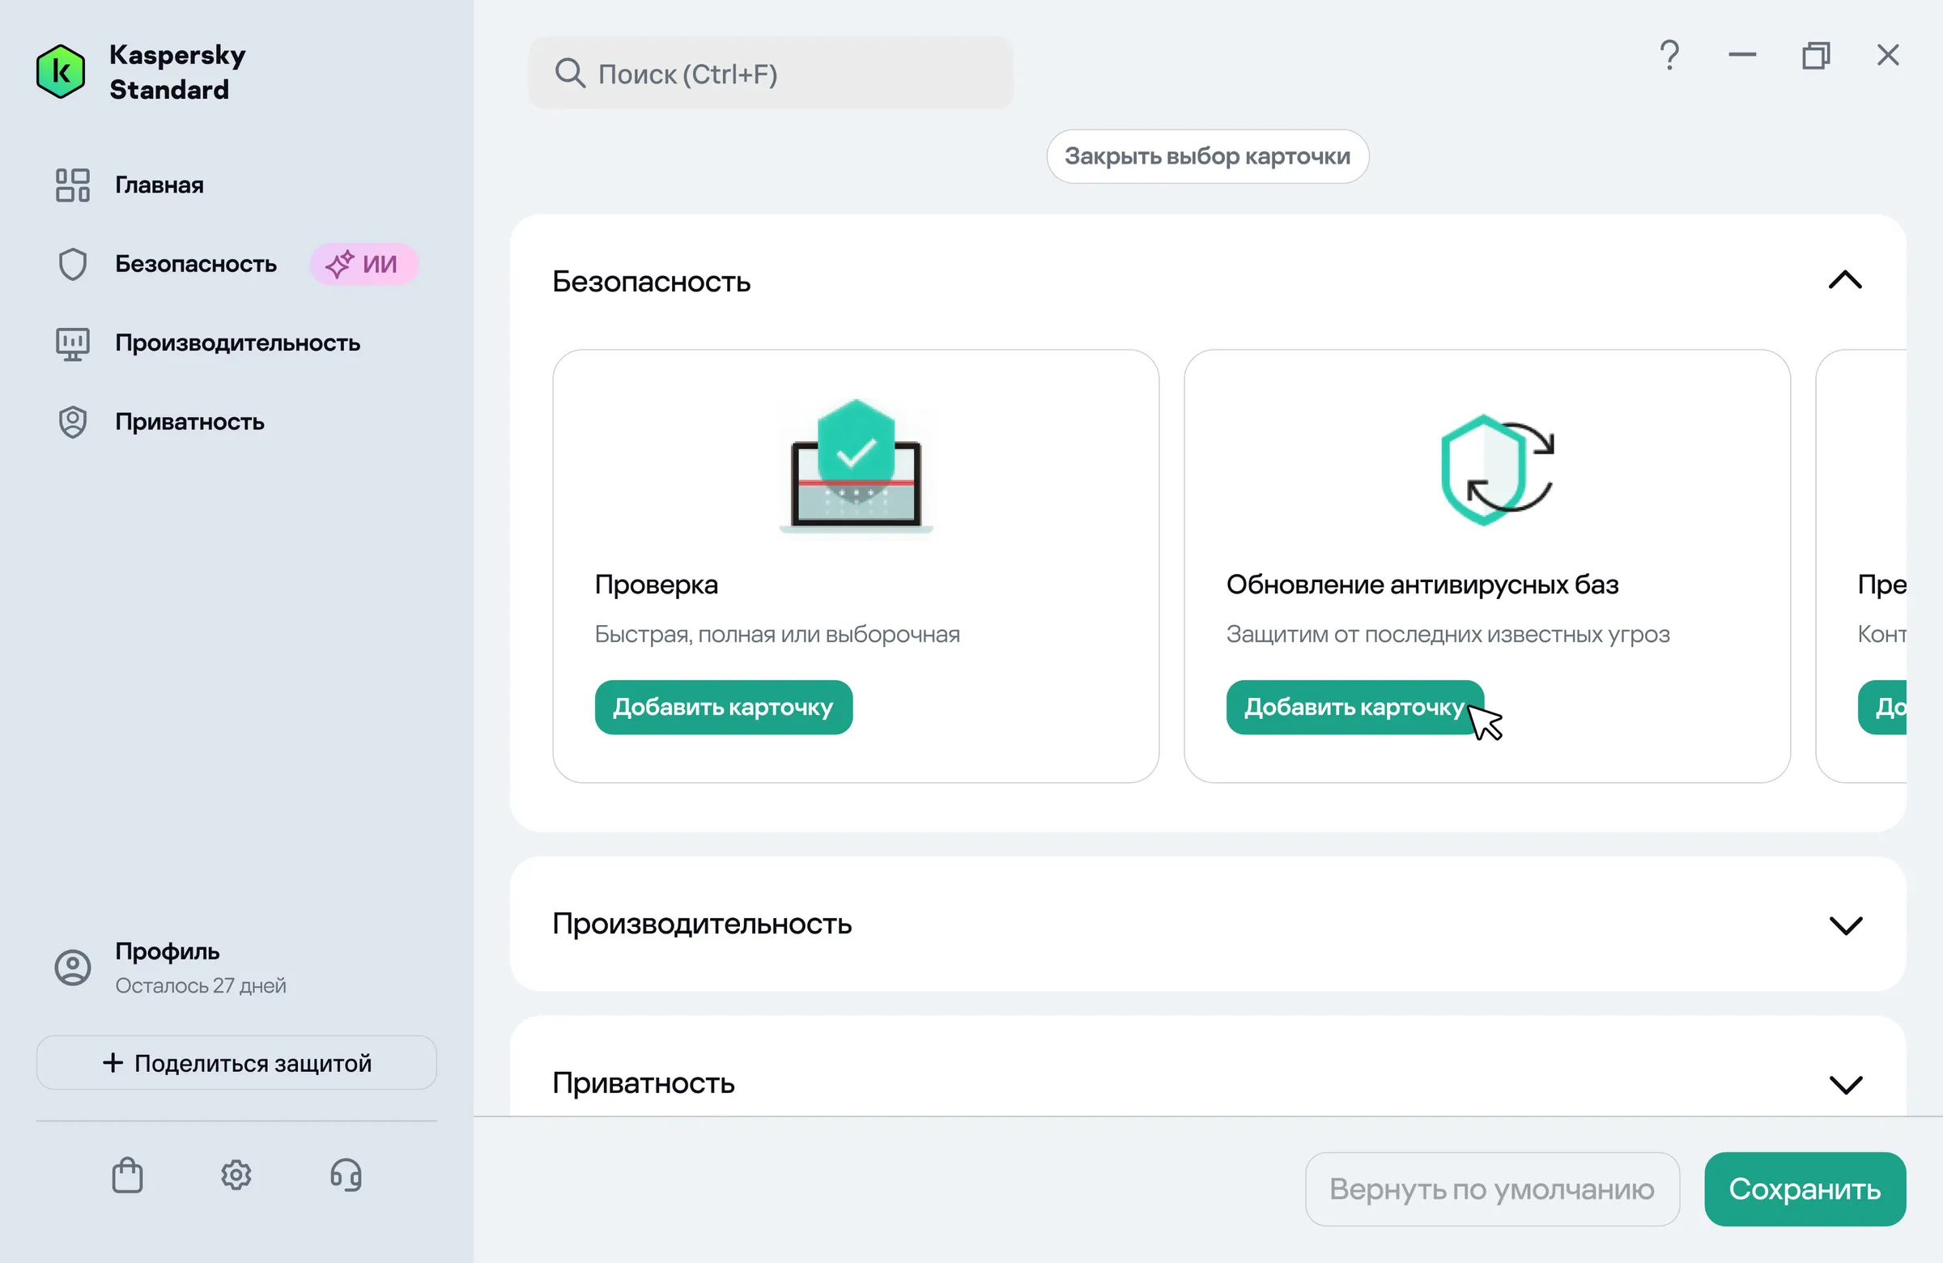Close the Kaspersky window
This screenshot has height=1263, width=1943.
pos(1887,56)
